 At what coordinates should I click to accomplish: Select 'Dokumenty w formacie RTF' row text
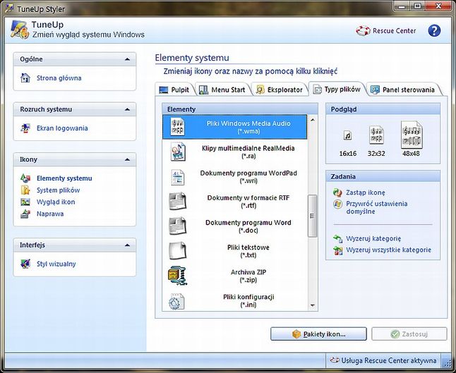(x=248, y=202)
